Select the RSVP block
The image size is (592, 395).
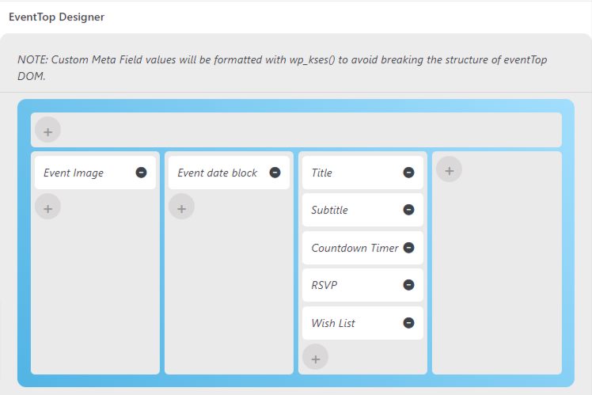pyautogui.click(x=362, y=285)
